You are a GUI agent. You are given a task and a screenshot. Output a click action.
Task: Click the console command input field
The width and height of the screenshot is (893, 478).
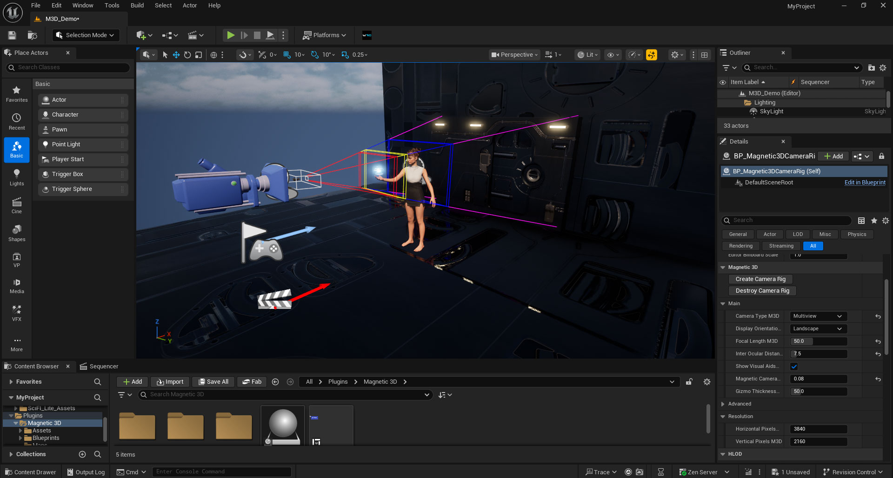(x=222, y=472)
